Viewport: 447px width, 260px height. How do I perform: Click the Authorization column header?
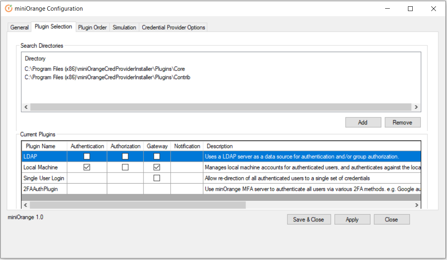tap(125, 146)
